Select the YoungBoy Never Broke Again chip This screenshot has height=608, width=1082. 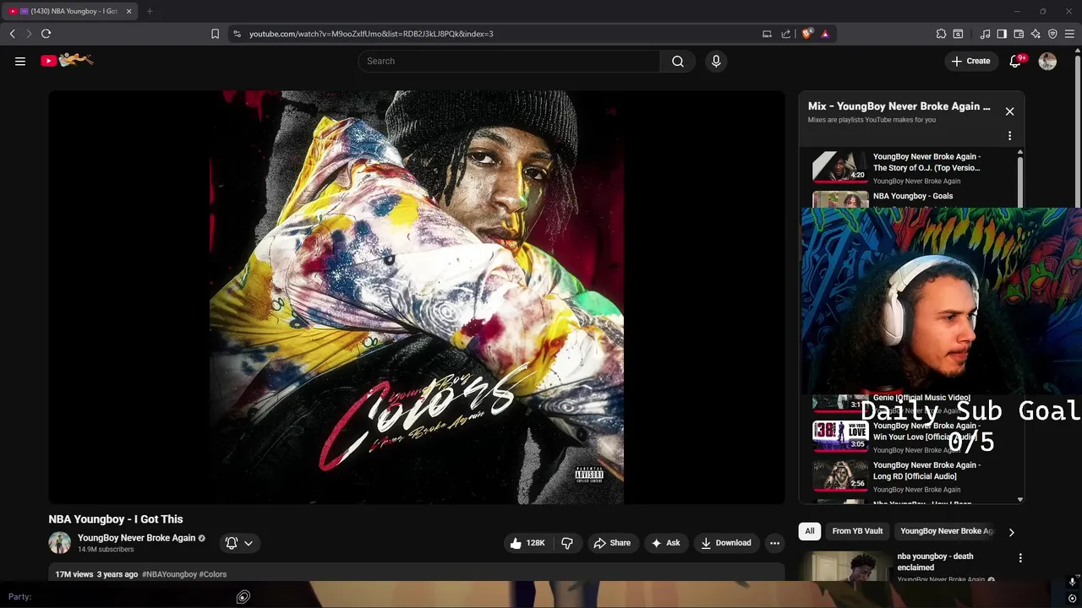coord(947,531)
